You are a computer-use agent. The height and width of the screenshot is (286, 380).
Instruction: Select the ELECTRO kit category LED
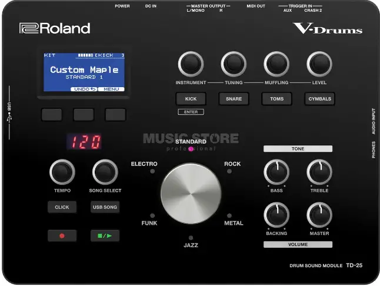tap(152, 171)
